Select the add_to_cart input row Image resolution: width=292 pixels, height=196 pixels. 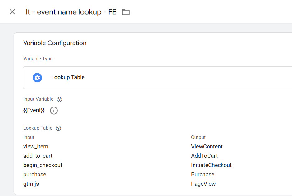[x=38, y=156]
